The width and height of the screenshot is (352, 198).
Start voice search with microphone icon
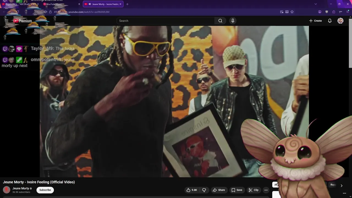(233, 21)
